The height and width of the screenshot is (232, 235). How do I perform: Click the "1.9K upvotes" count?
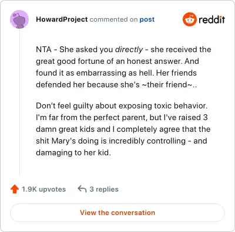pos(43,189)
